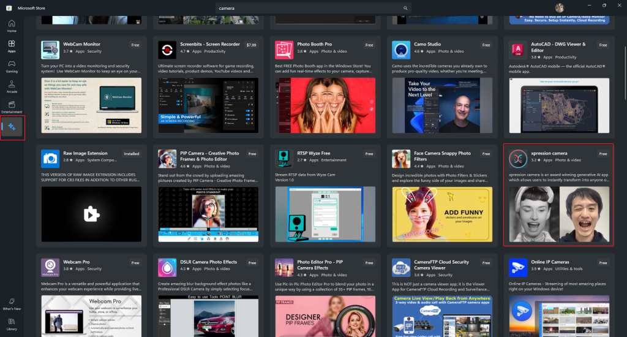The image size is (627, 337).
Task: Open the Arcade section
Action: tap(12, 86)
